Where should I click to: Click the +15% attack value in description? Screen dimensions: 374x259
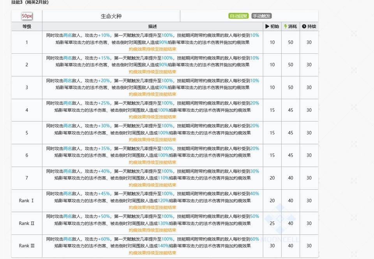[x=104, y=58]
